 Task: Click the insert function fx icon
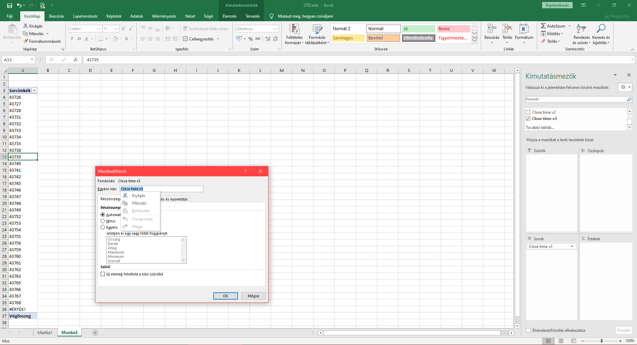pos(76,60)
